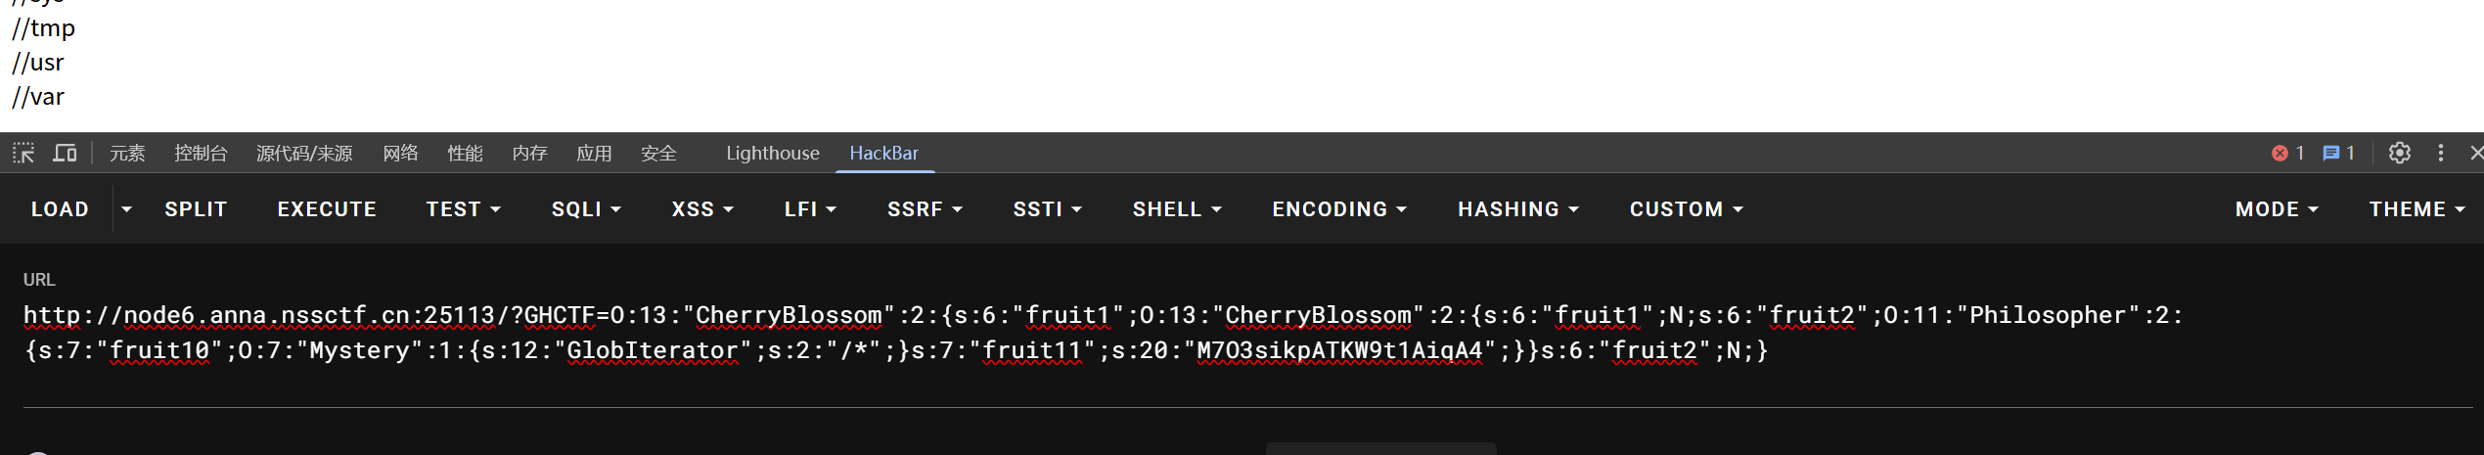Viewport: 2484px width, 455px height.
Task: Open the DevTools settings gear
Action: pos(2399,153)
